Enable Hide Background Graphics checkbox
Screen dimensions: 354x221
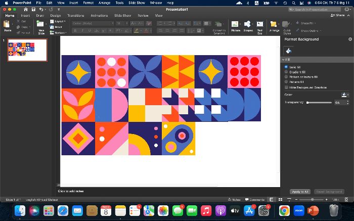point(286,87)
